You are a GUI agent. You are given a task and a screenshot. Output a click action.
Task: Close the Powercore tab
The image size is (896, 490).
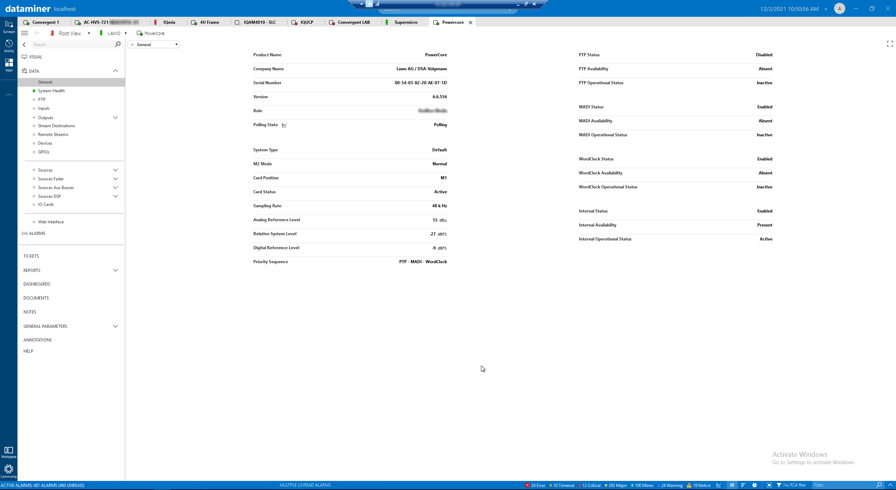pyautogui.click(x=471, y=22)
